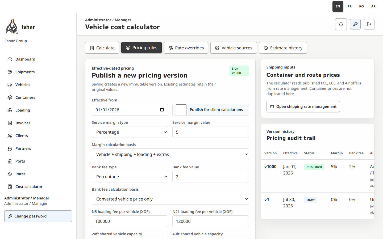Click the Ishar Group label
This screenshot has width=383, height=239.
click(16, 41)
